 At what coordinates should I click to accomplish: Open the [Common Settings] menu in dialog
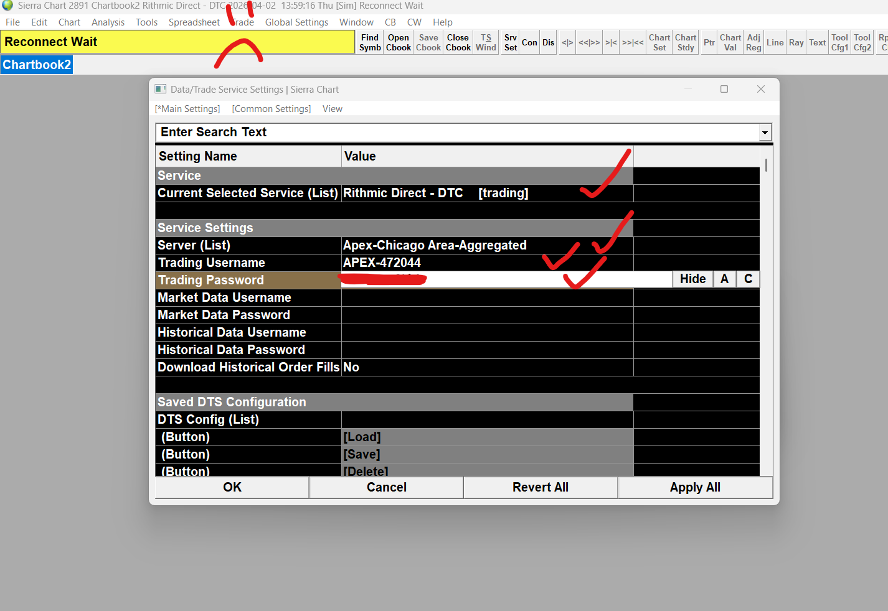point(272,109)
